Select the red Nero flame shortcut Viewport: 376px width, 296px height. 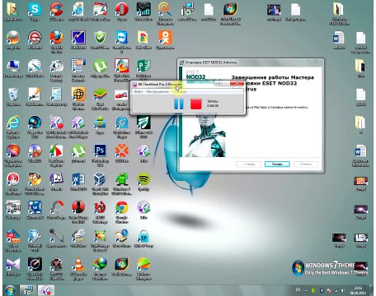click(13, 183)
